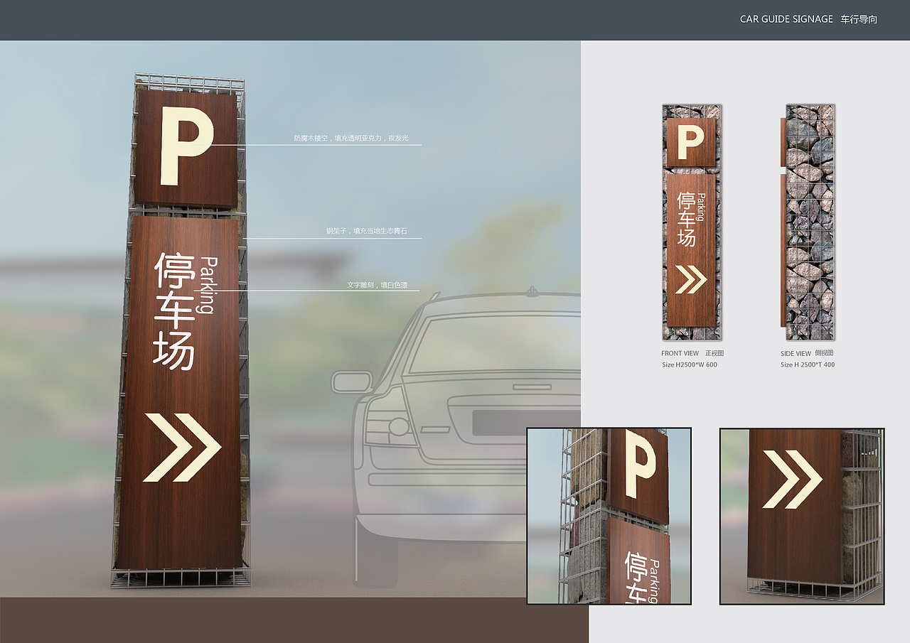Click the "侧视图" caption text
Viewport: 910px width, 643px height.
(x=824, y=353)
